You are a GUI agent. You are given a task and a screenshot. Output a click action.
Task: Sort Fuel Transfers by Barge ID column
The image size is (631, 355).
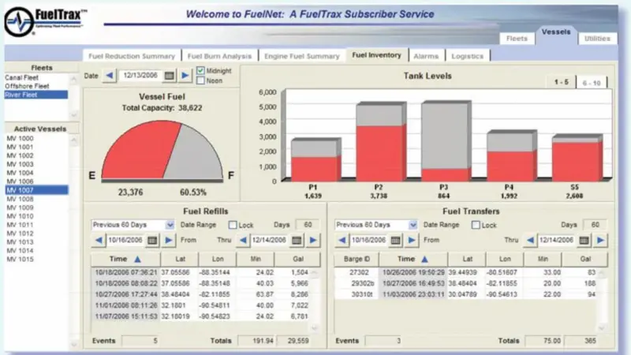tap(357, 260)
